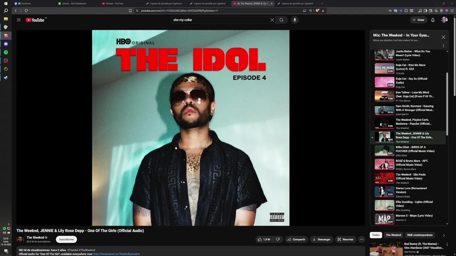Open Discord from the taskbar
456x256 pixels.
click(6, 44)
